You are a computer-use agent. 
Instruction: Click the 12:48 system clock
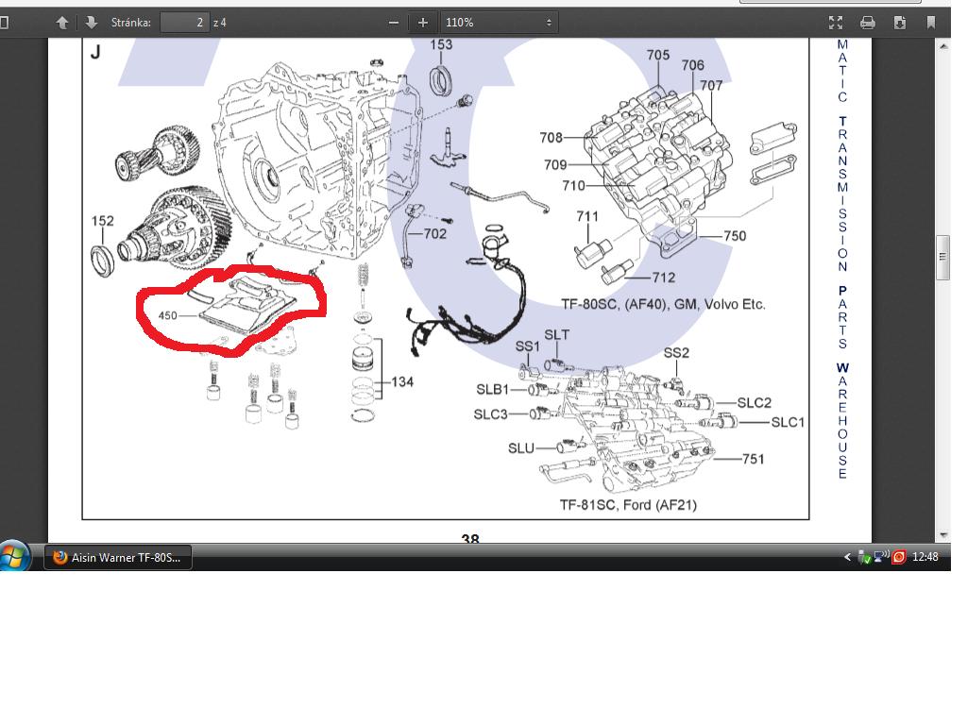coord(925,558)
